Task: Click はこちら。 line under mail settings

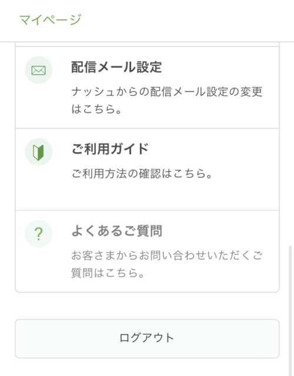Action: pos(96,109)
